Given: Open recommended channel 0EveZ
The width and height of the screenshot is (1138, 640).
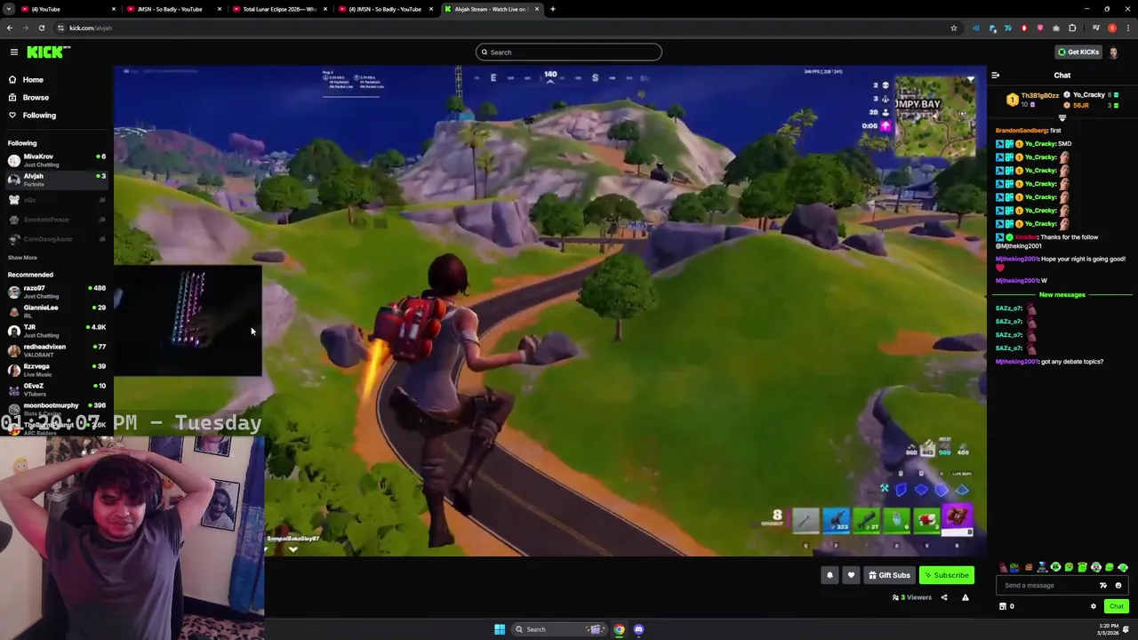Looking at the screenshot, I should click(56, 389).
